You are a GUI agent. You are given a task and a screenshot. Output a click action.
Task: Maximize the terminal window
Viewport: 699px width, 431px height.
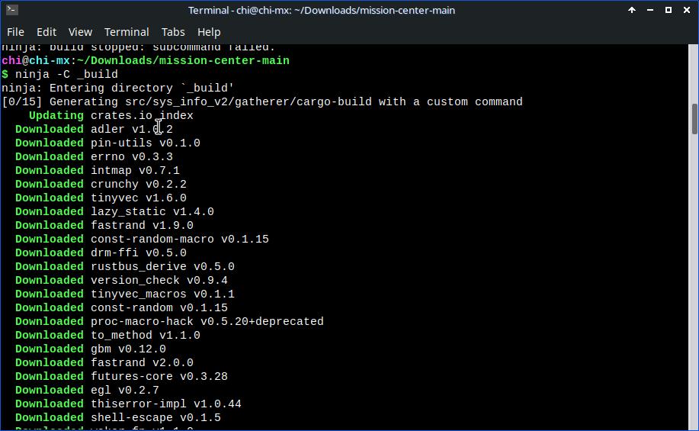[x=669, y=10]
